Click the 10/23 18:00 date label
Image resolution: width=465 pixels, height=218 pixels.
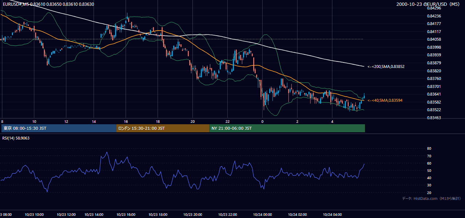coord(158,215)
